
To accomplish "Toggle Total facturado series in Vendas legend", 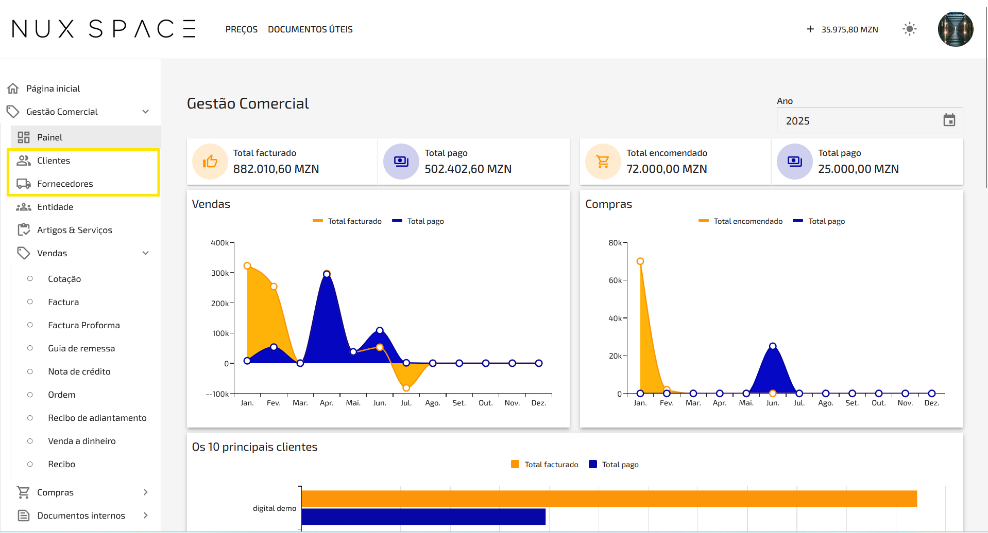I will click(347, 221).
